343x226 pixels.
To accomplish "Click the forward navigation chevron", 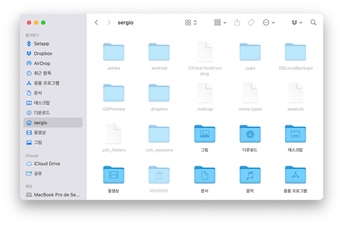I will point(109,23).
